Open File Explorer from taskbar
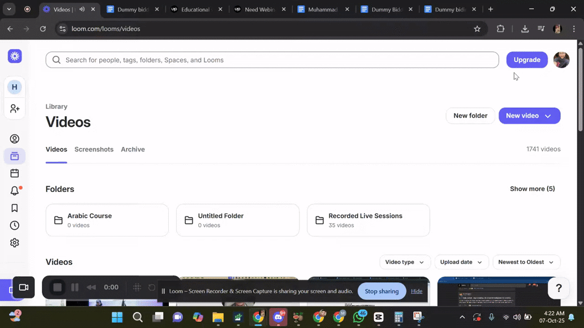The image size is (584, 328). (x=218, y=317)
